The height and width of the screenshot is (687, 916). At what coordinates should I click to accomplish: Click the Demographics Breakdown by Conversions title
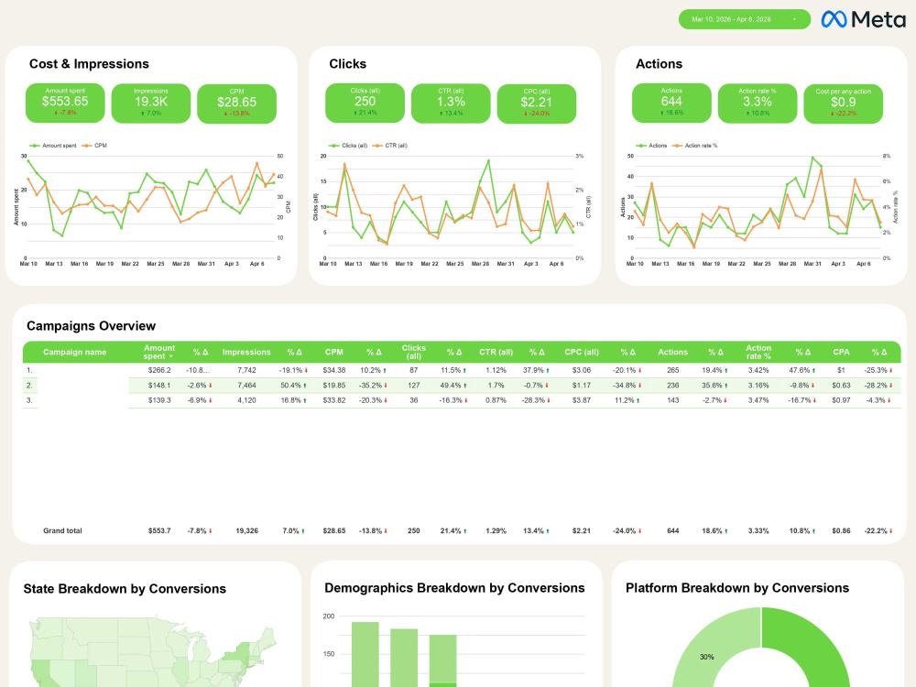pyautogui.click(x=454, y=588)
